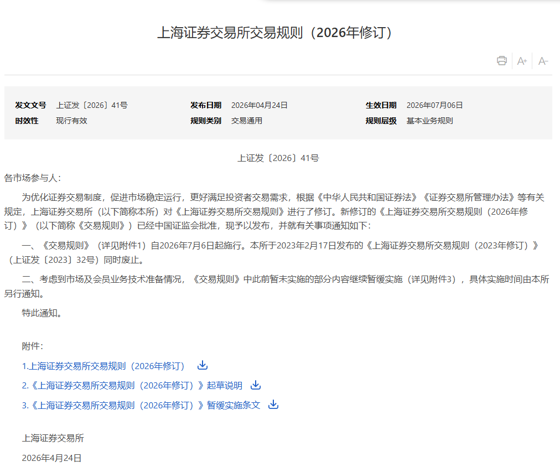Open attachment 3 暂缓实施条文 link
This screenshot has height=472, width=560.
(141, 405)
